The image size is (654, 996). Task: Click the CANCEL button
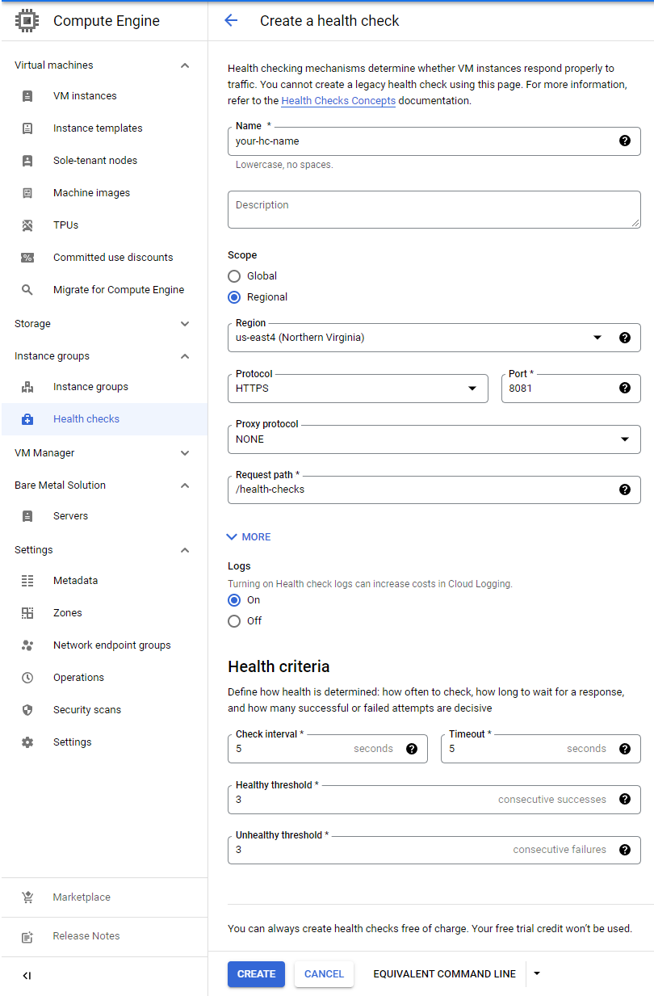324,974
